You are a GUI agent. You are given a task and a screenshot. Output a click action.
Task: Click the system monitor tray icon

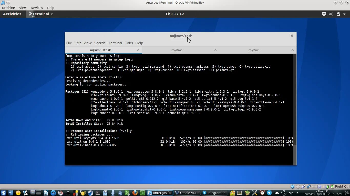pos(240,193)
